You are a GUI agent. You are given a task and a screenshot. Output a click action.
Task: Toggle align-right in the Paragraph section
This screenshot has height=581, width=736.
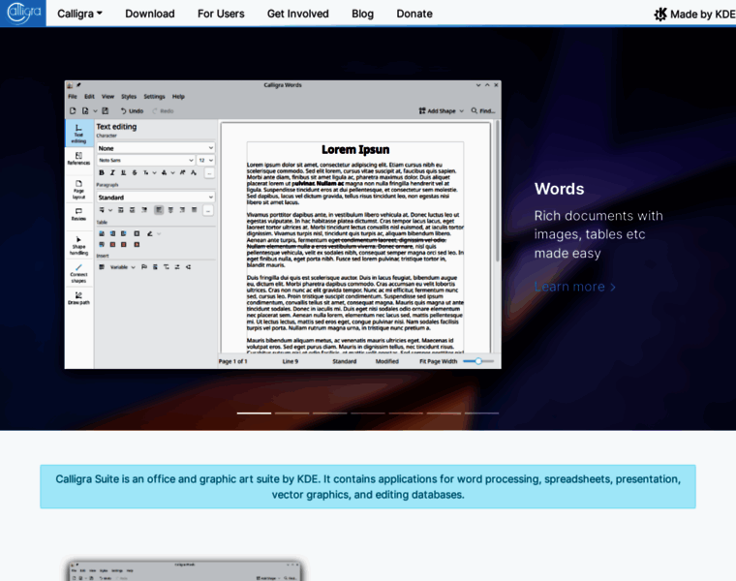click(182, 210)
